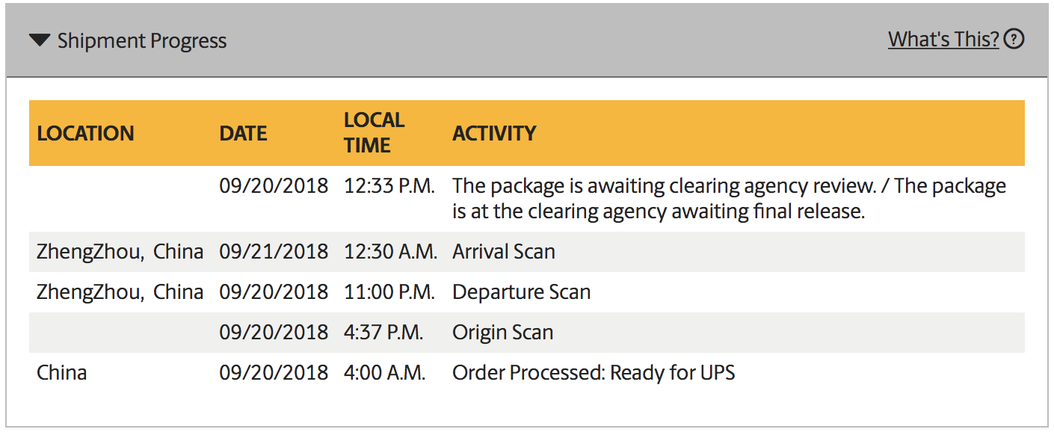1054x432 pixels.
Task: Click the 09/21/2018 date cell
Action: (x=274, y=252)
